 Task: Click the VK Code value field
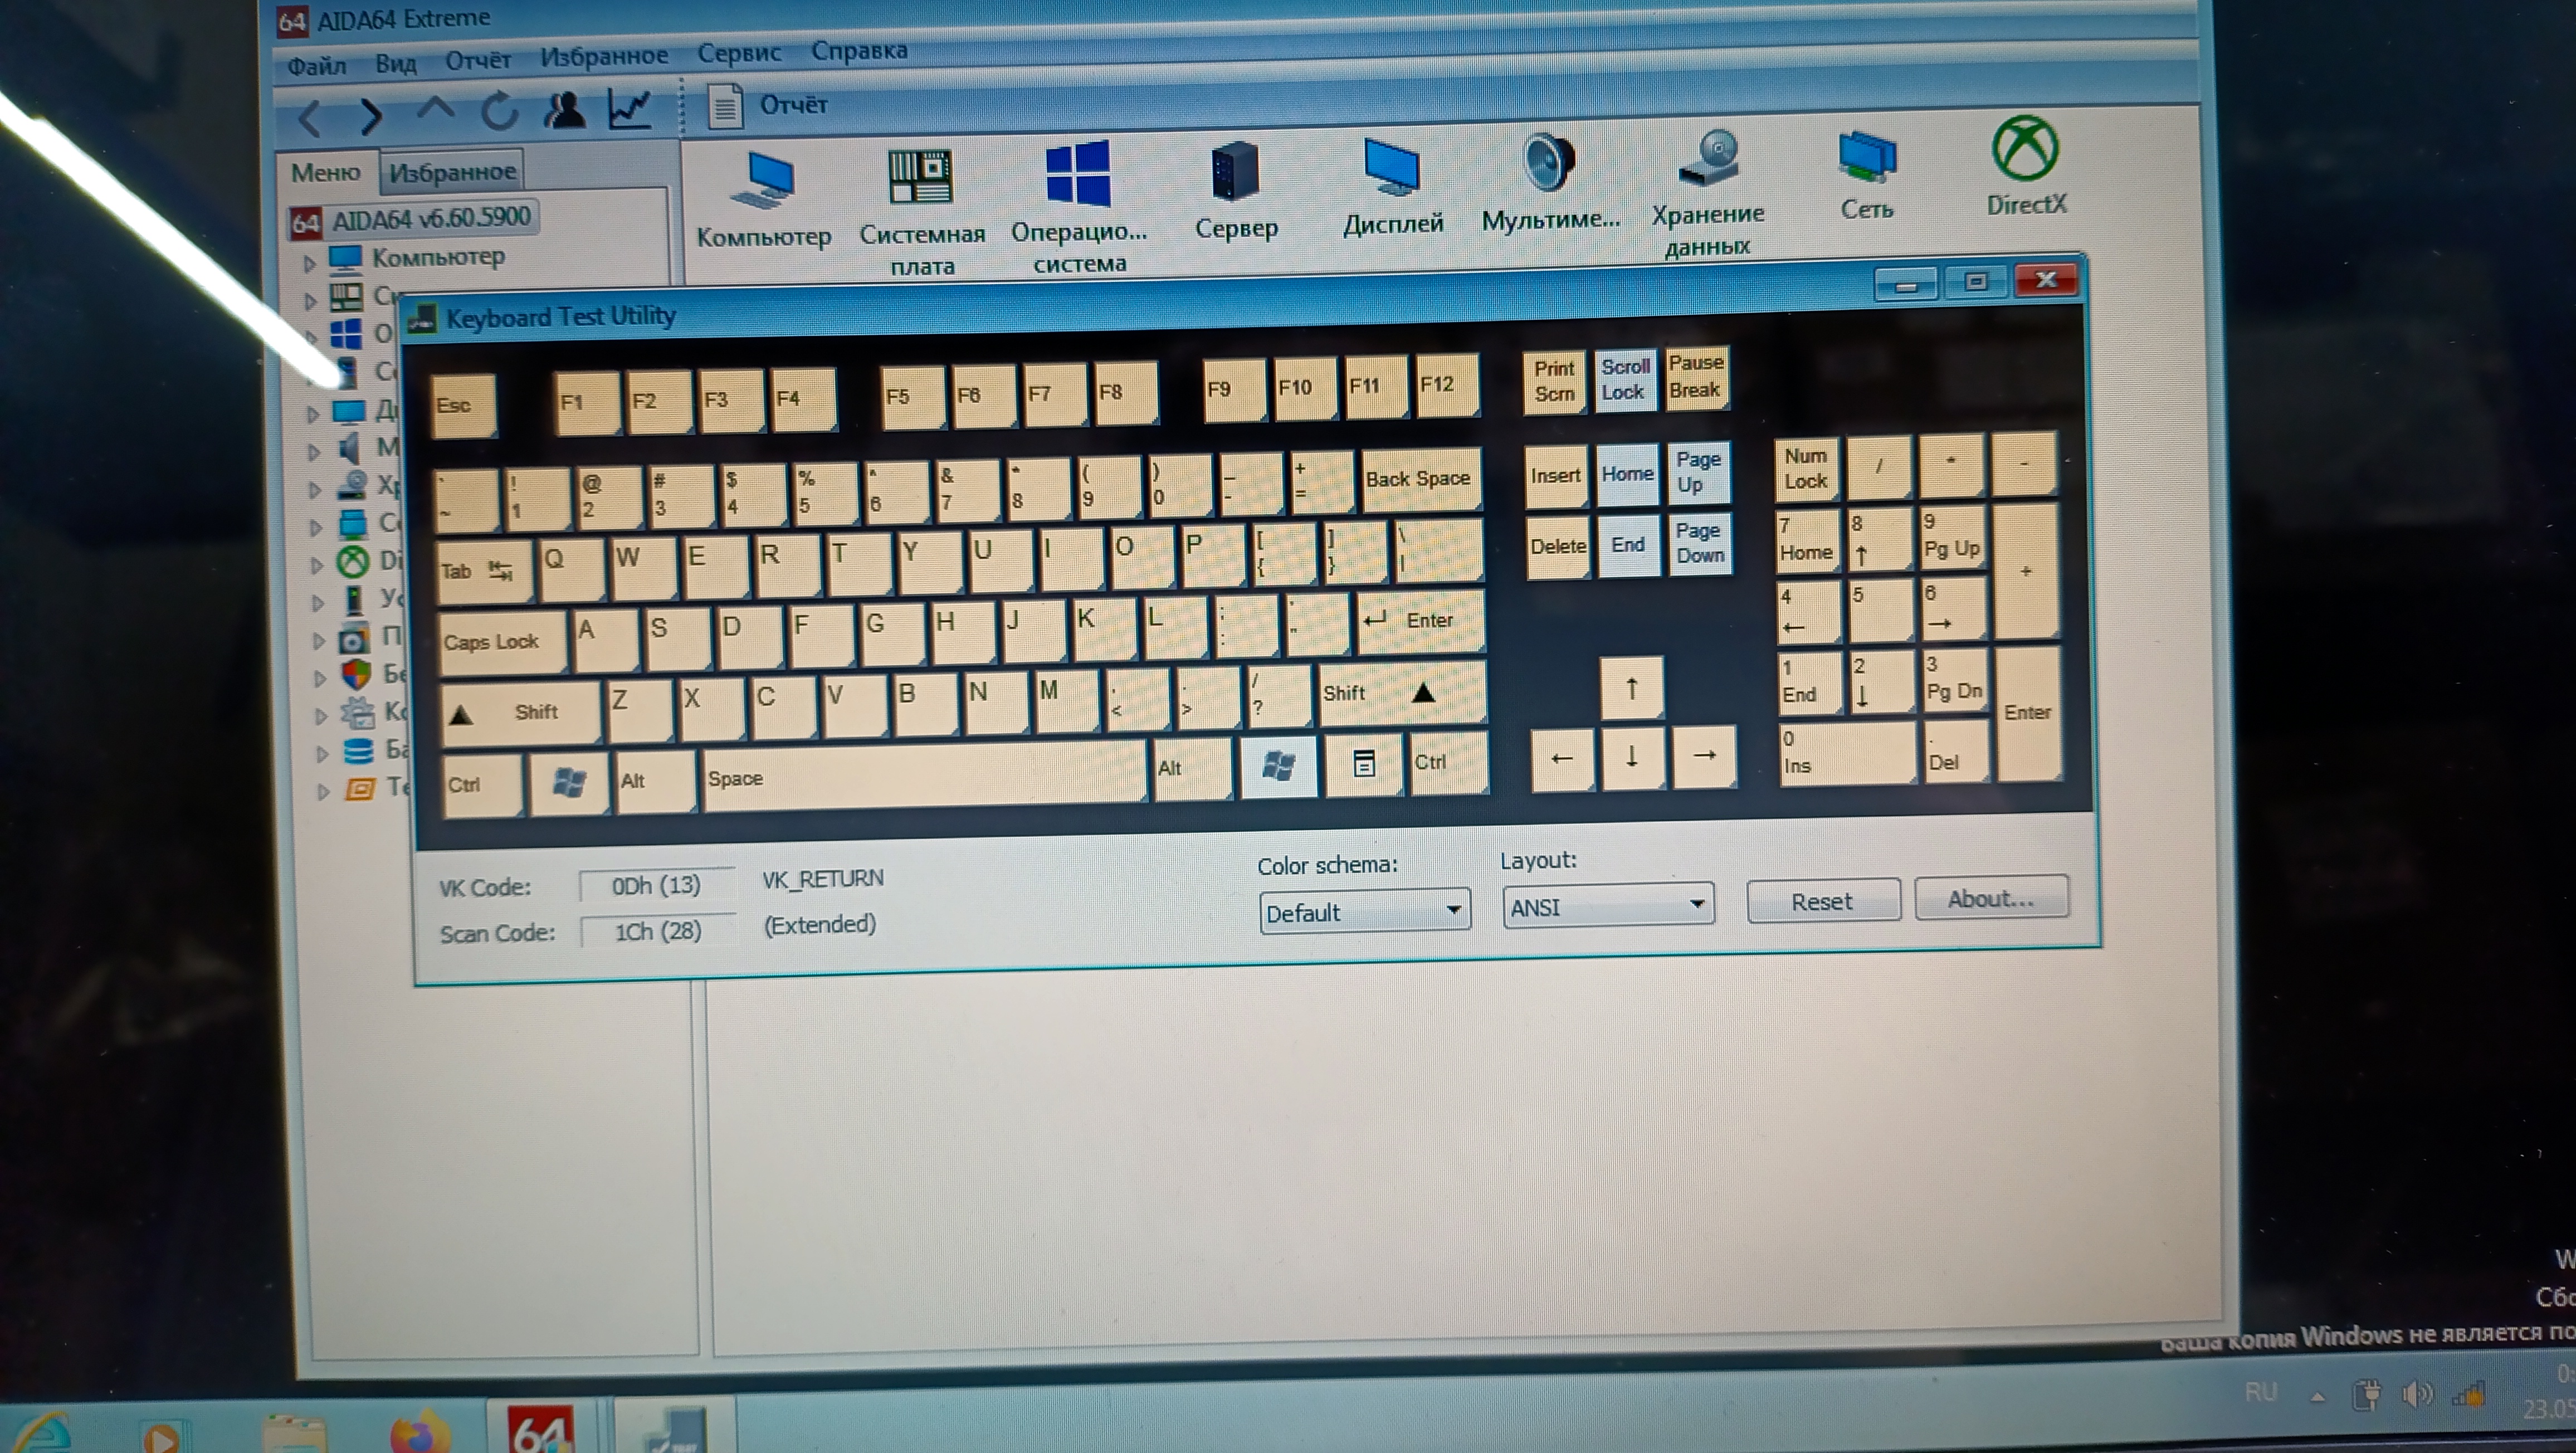656,885
